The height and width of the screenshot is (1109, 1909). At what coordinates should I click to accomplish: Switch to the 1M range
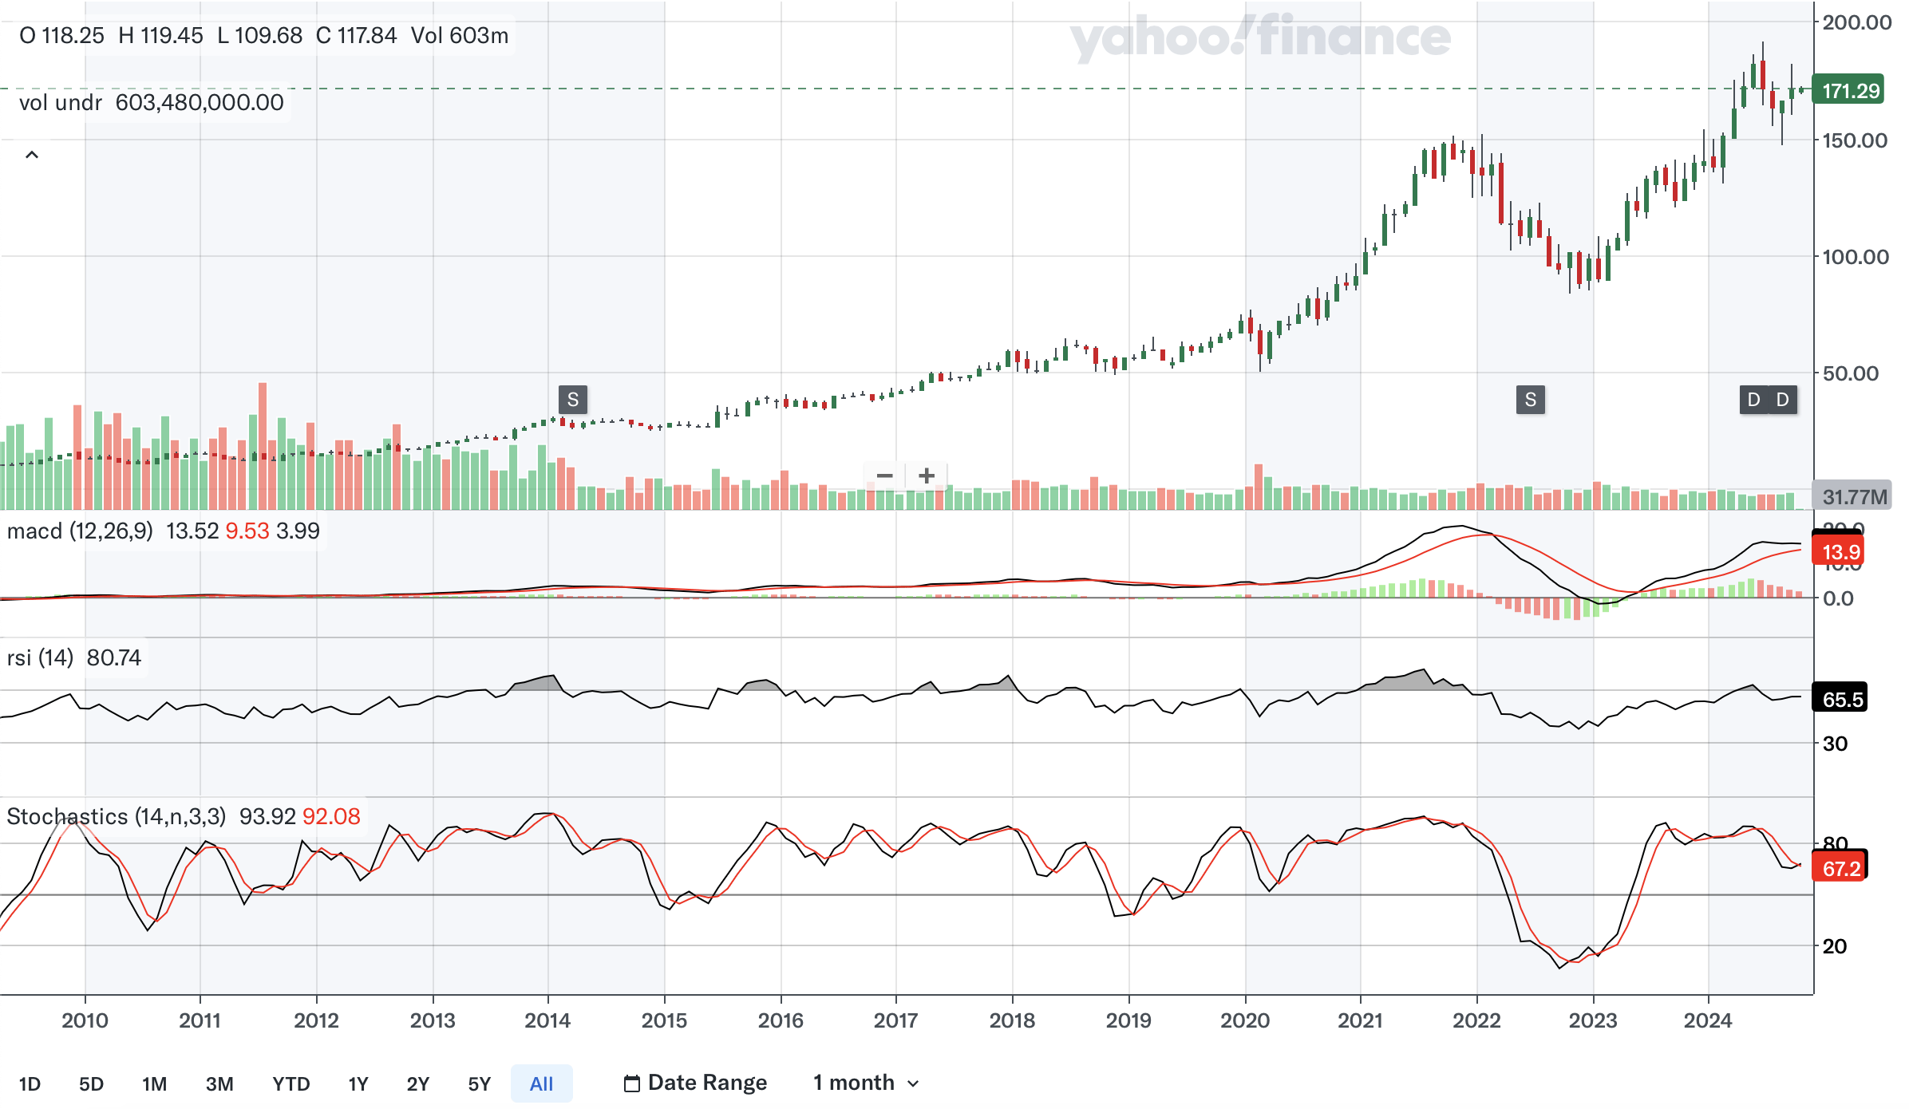click(x=154, y=1083)
